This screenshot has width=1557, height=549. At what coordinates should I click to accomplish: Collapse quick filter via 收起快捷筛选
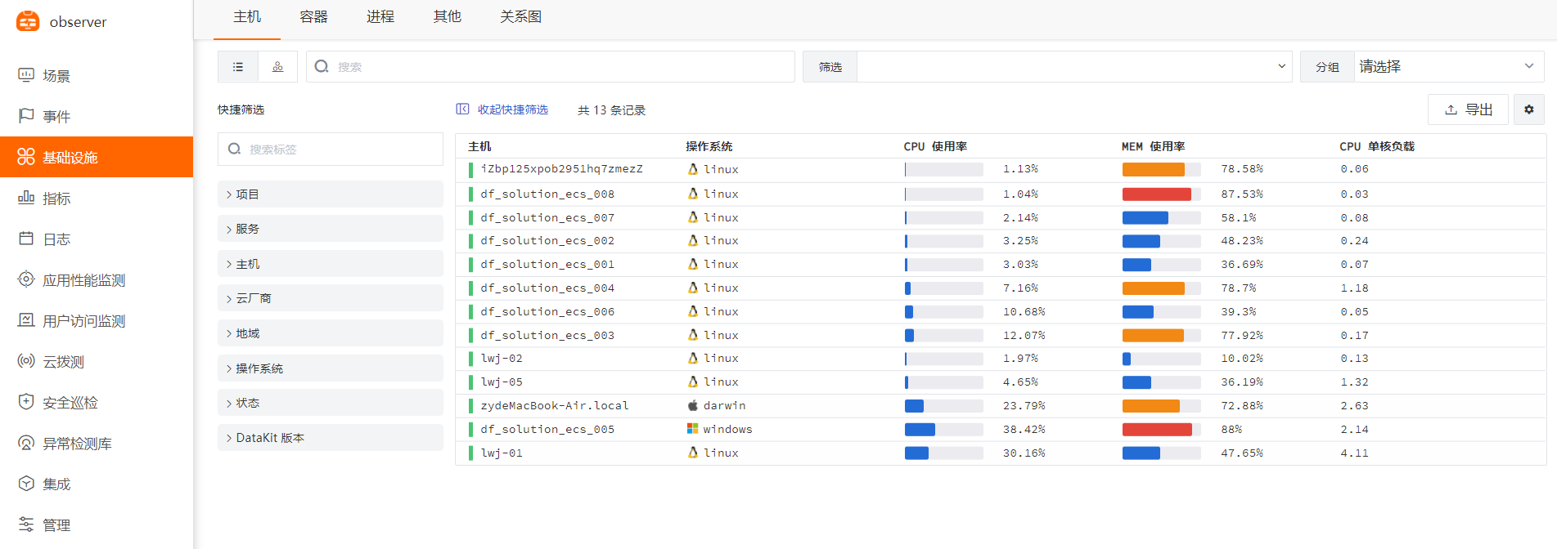(503, 109)
